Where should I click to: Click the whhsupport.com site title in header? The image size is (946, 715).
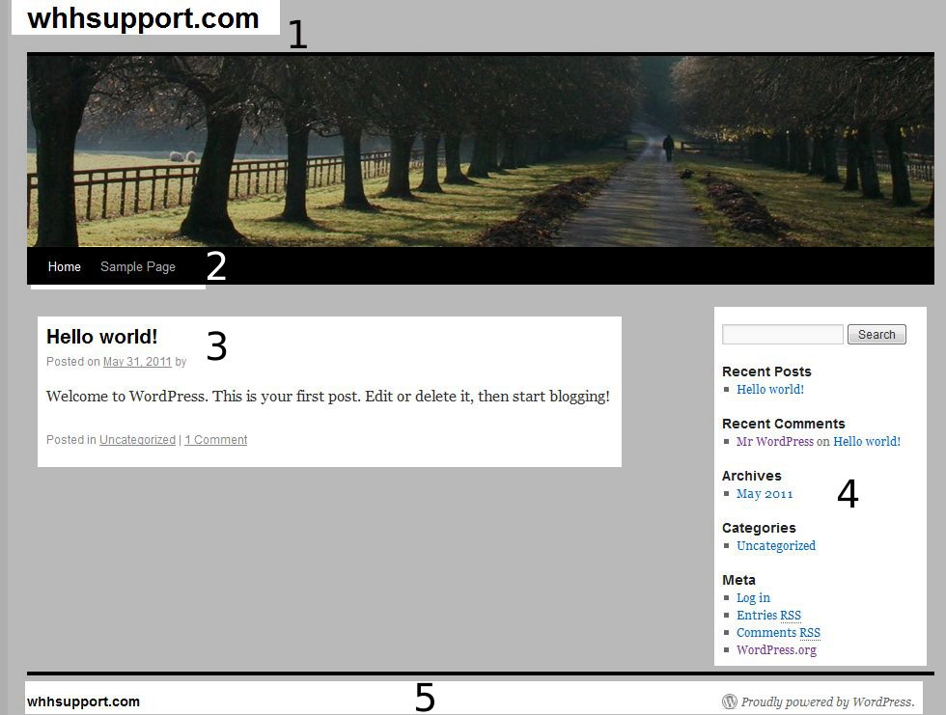(143, 18)
